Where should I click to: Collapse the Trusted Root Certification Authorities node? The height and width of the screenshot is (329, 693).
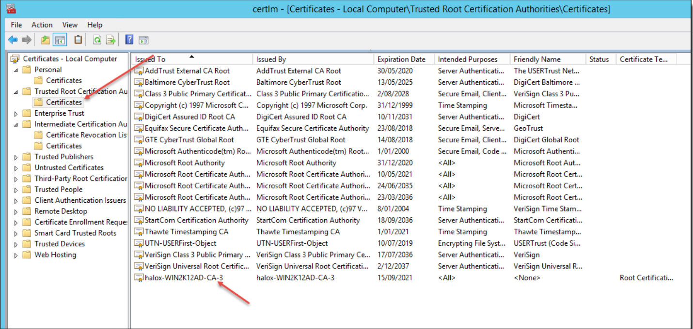tap(16, 92)
